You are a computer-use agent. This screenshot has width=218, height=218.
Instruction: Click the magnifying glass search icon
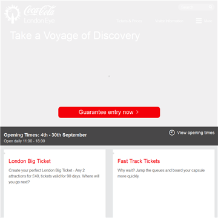211,7
